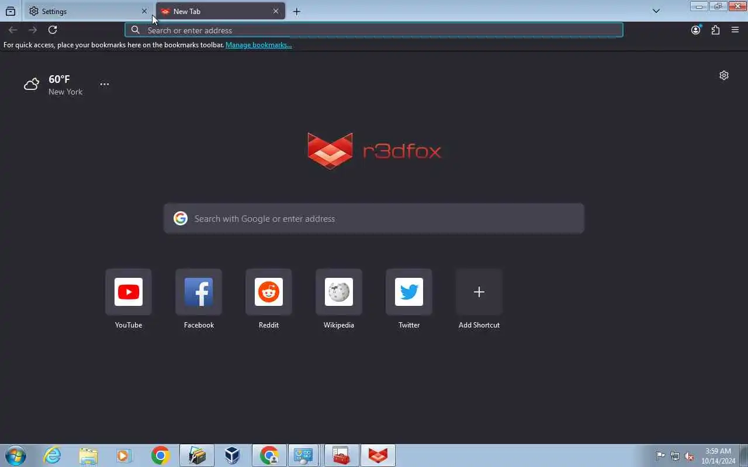
Task: Reload the current page
Action: pos(53,30)
